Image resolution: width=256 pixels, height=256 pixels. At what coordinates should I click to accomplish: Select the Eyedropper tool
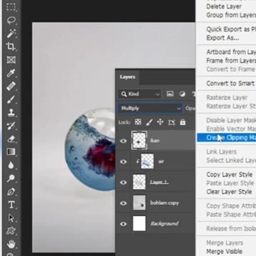coord(11,73)
